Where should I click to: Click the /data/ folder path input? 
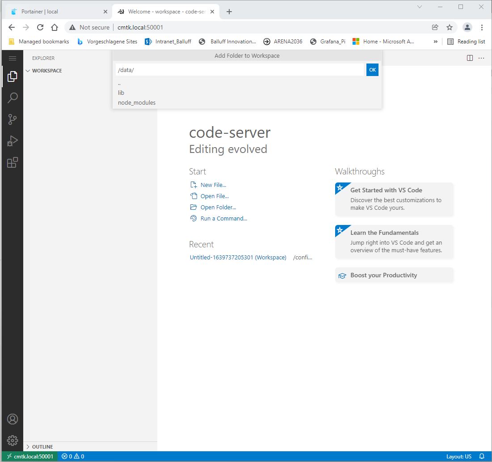240,70
